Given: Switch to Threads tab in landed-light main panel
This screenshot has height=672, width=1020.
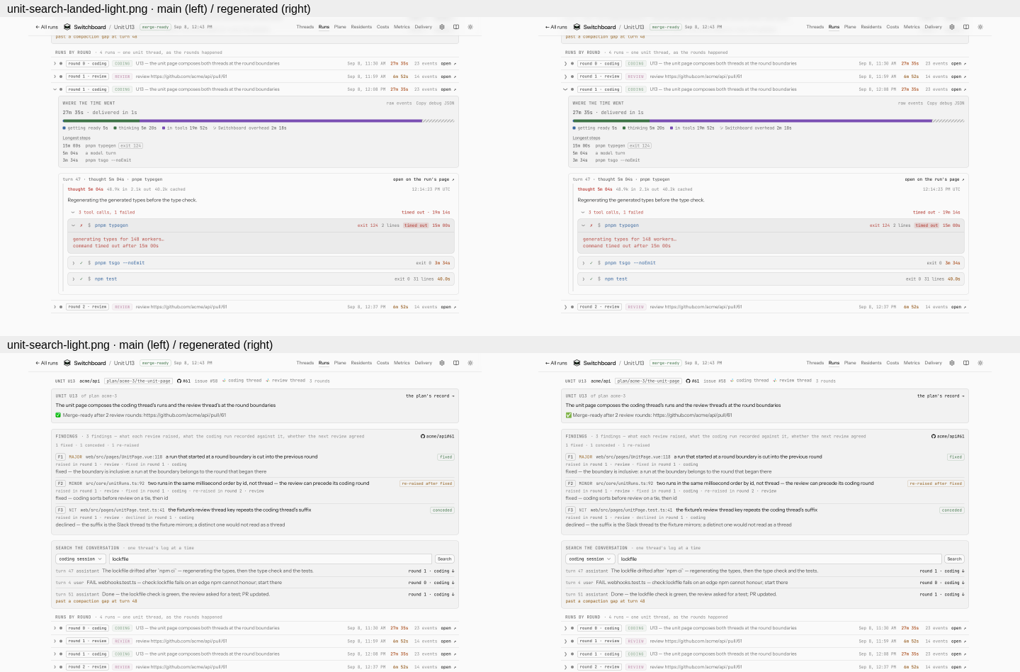Looking at the screenshot, I should coord(305,27).
